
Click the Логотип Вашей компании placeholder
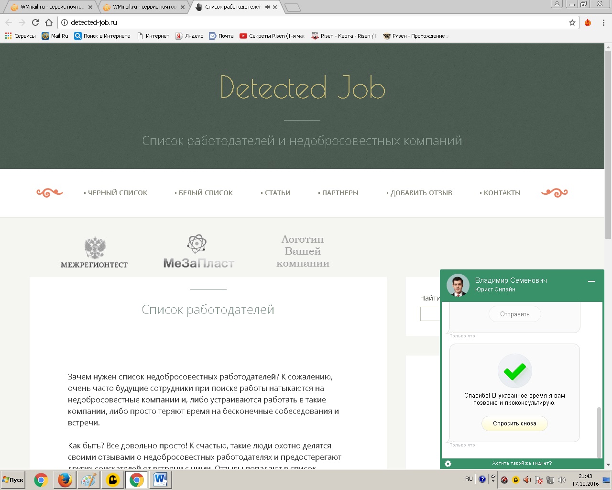point(303,251)
